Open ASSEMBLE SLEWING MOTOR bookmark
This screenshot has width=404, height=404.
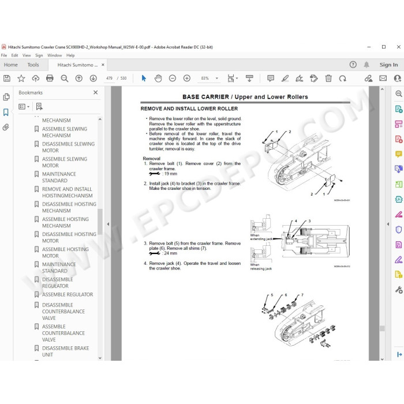tap(65, 162)
